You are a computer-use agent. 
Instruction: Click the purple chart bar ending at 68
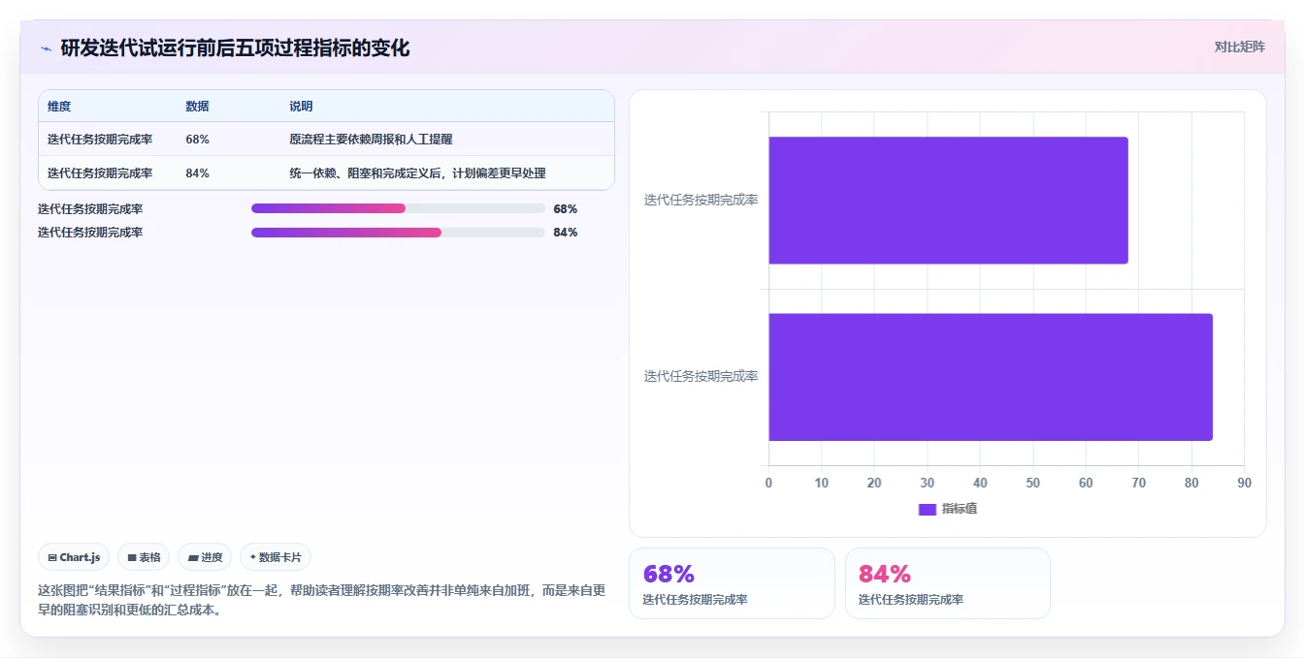point(948,201)
